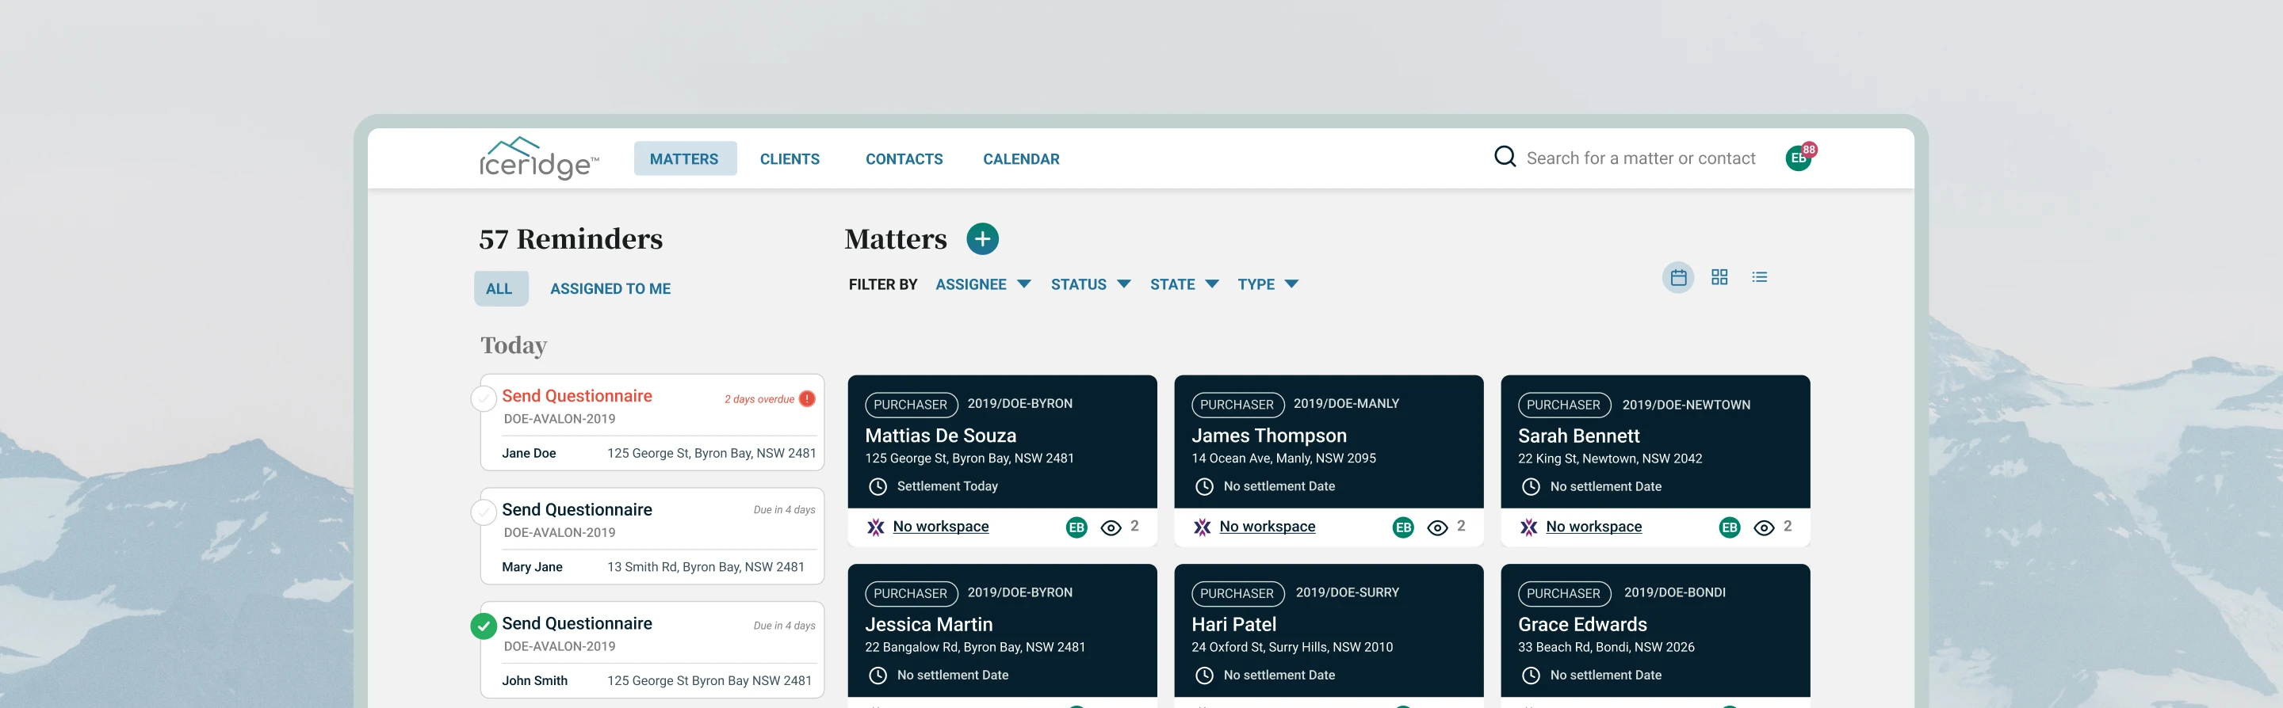The width and height of the screenshot is (2283, 708).
Task: Open the Status filter dropdown
Action: 1090,284
